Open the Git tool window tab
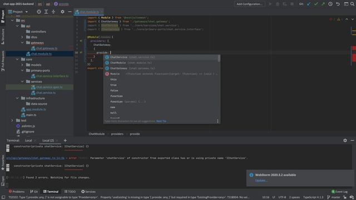The height and width of the screenshot is (200, 356). pos(34,192)
